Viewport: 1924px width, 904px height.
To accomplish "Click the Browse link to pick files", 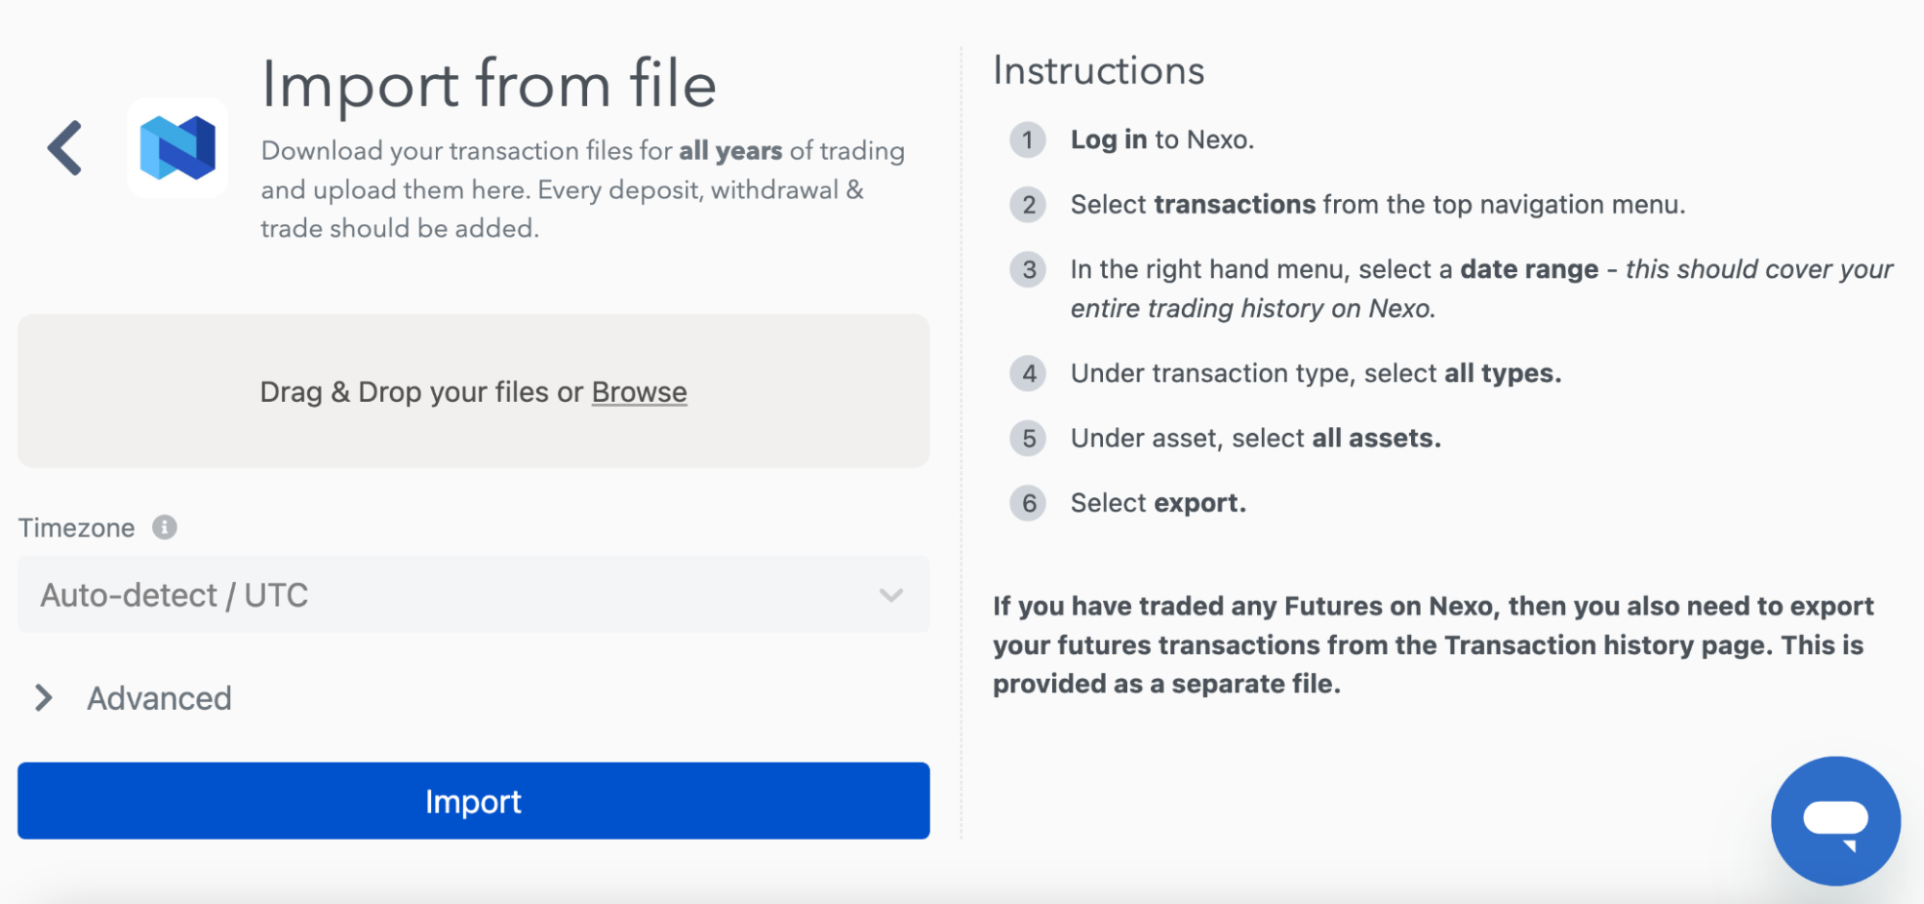I will (x=639, y=392).
